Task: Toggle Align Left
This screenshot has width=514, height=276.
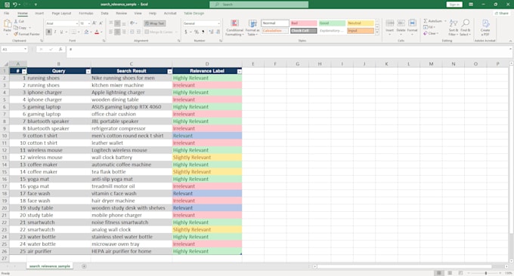Action: pyautogui.click(x=111, y=32)
